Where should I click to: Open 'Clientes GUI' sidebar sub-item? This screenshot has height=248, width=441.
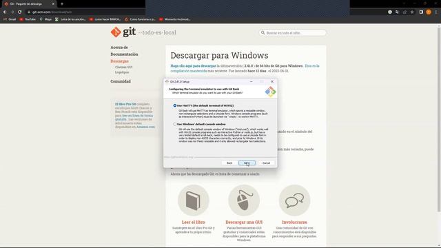tap(124, 68)
